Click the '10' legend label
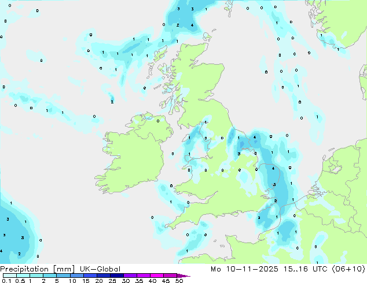The width and height of the screenshot is (367, 283). pos(72,281)
